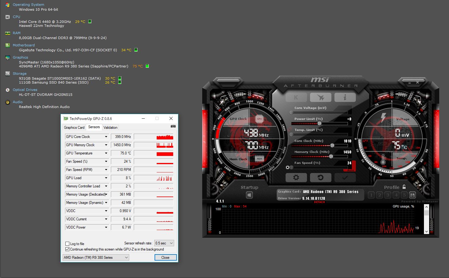Click the GPU Temperature 75.0 °C reading
Image resolution: width=449 pixels, height=278 pixels.
[x=122, y=153]
